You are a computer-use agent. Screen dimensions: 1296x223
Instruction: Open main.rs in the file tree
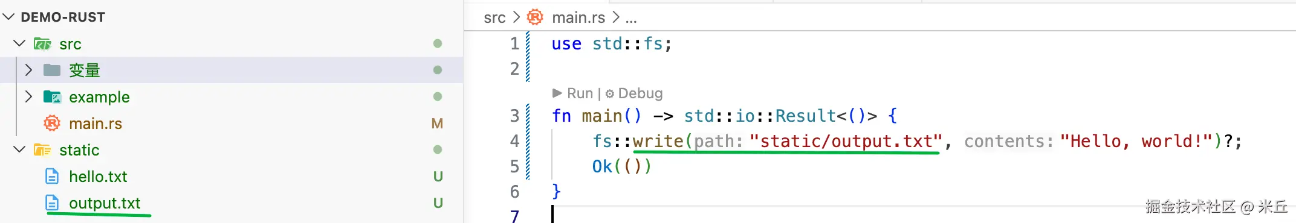click(x=96, y=124)
